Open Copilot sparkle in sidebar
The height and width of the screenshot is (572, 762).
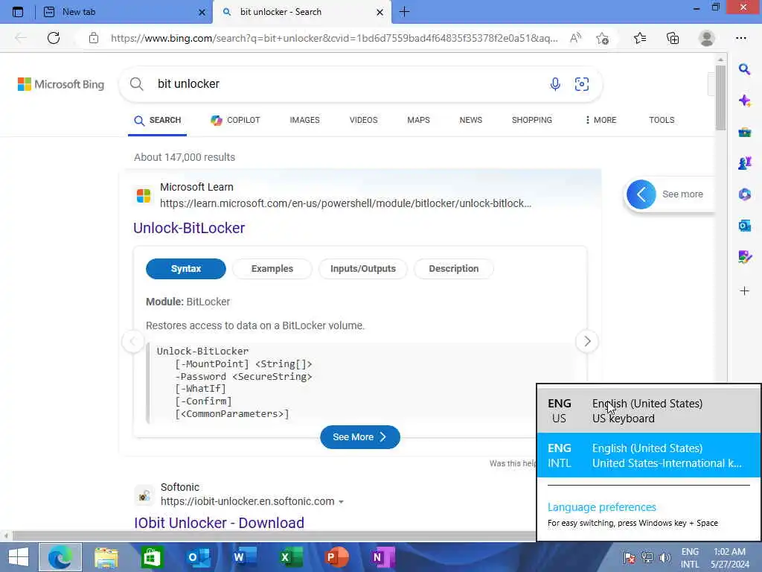pos(744,101)
